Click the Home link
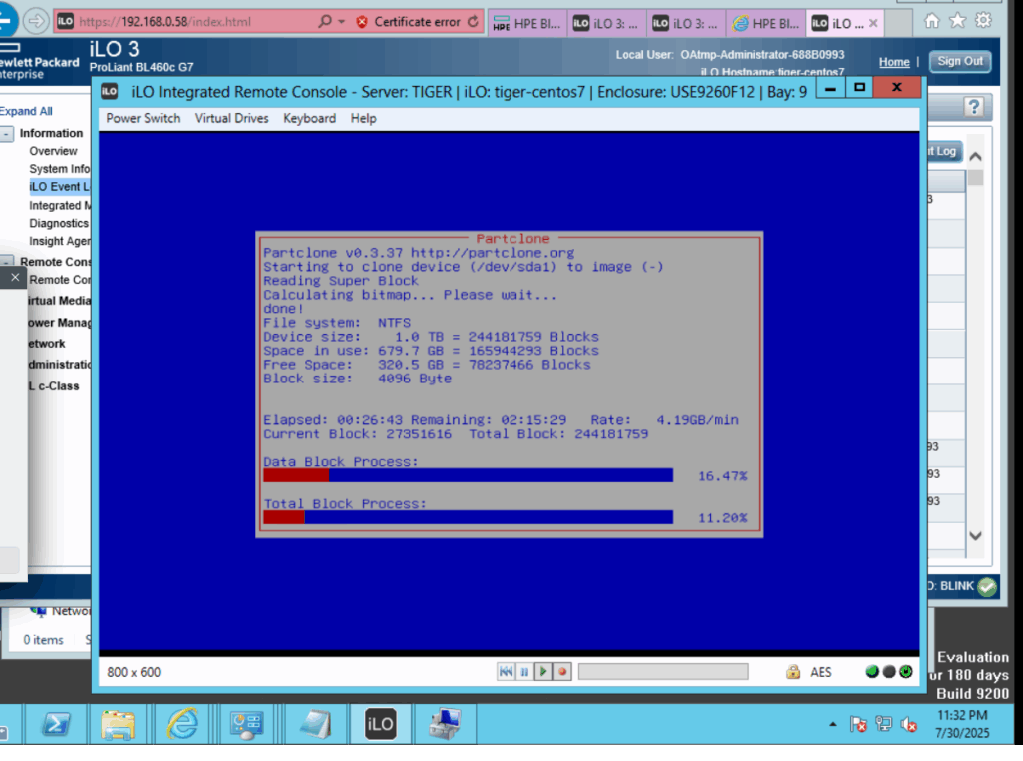Screen dimensions: 1023x761 tap(894, 62)
